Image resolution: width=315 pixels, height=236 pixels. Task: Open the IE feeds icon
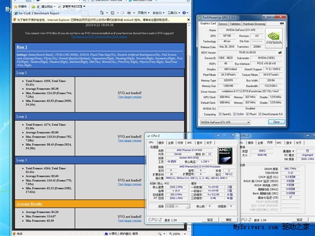(112, 13)
